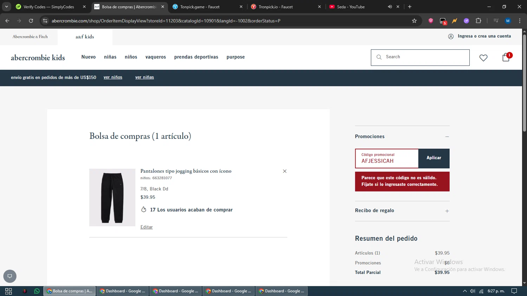Open the Chrome profile avatar M

click(508, 21)
